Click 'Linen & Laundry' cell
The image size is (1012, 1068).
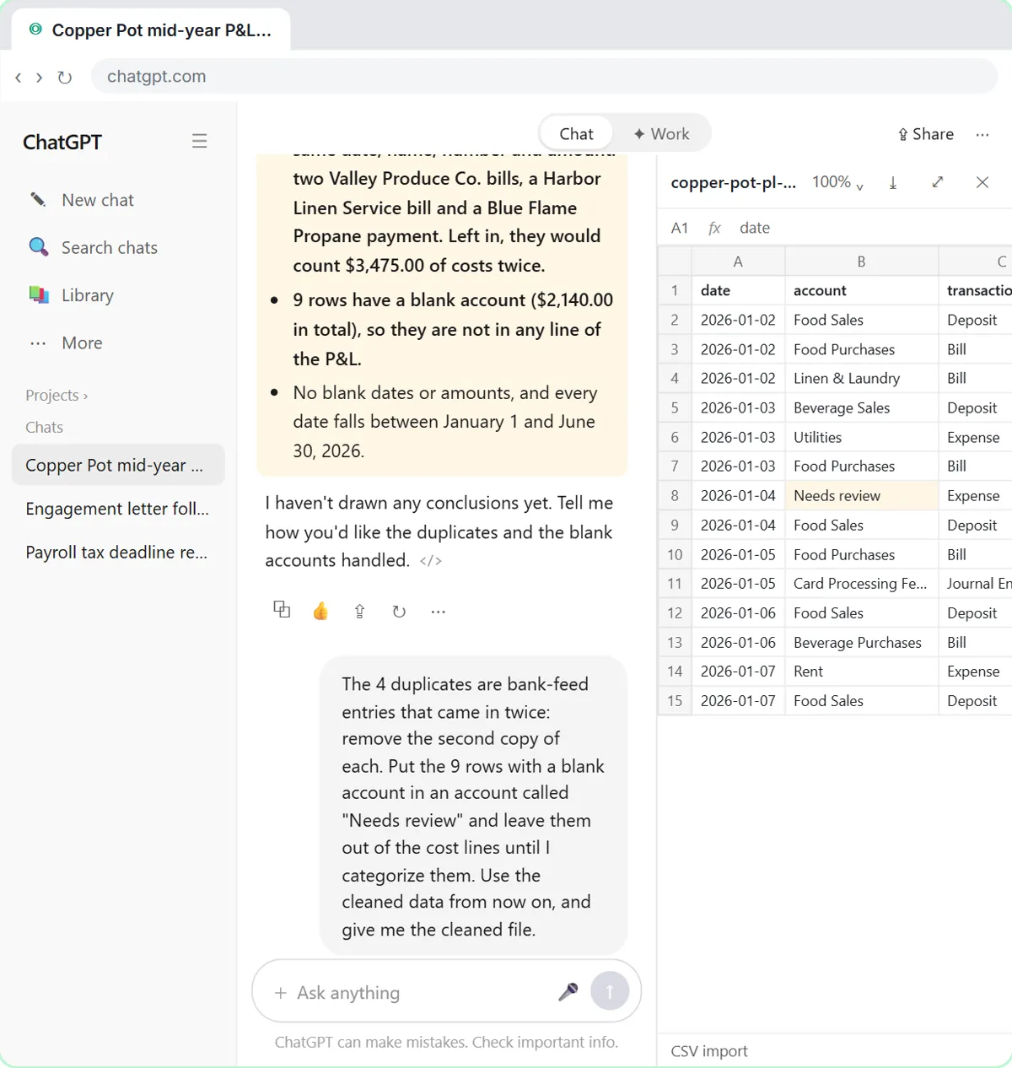point(861,379)
